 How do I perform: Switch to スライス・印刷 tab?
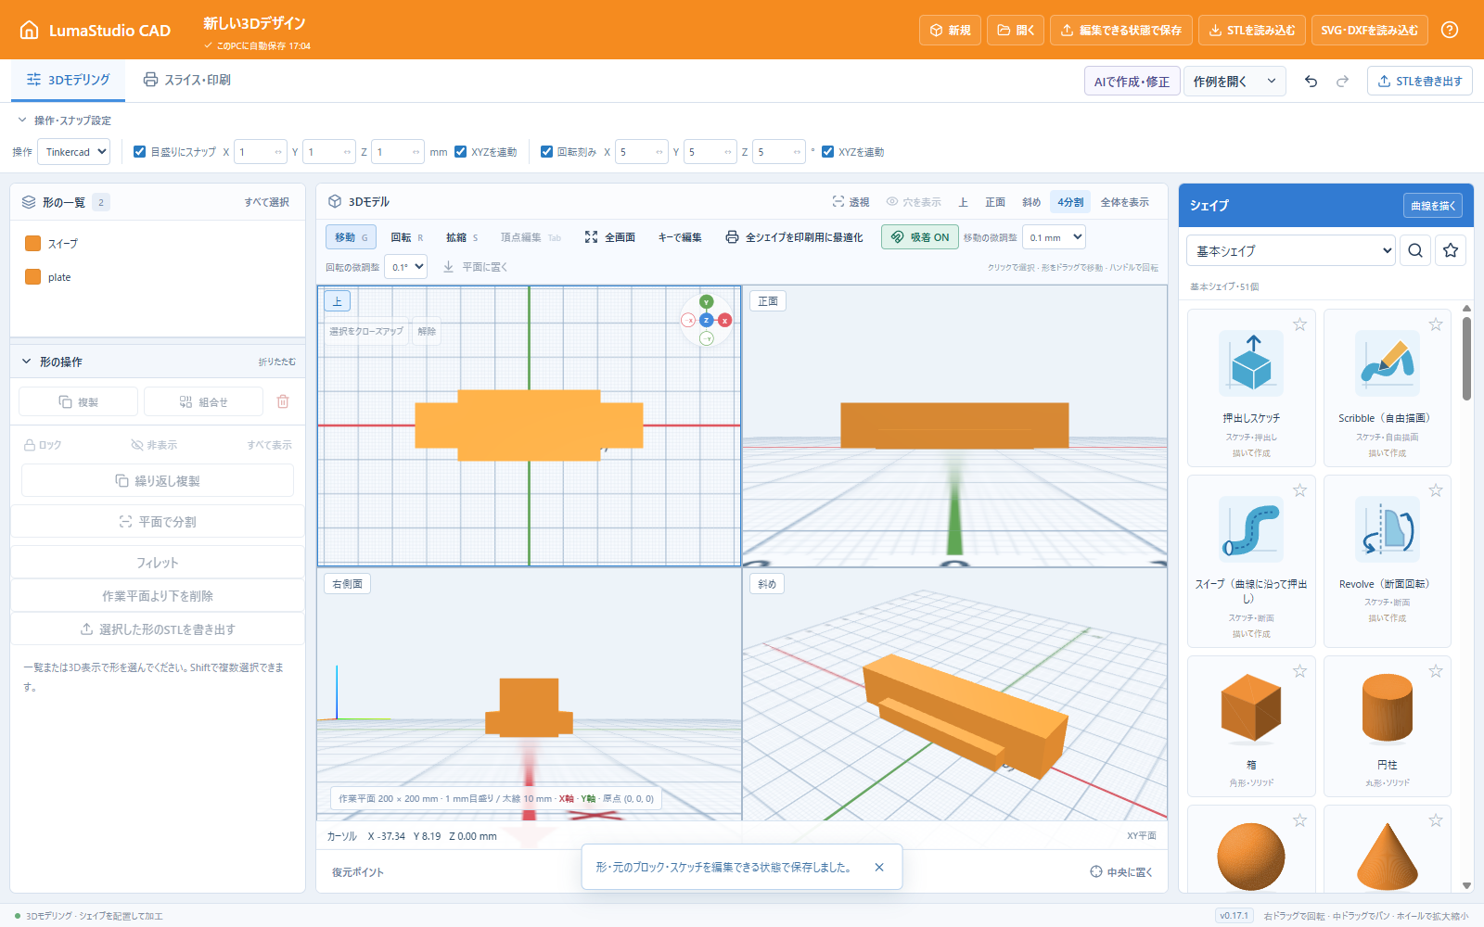click(x=186, y=80)
